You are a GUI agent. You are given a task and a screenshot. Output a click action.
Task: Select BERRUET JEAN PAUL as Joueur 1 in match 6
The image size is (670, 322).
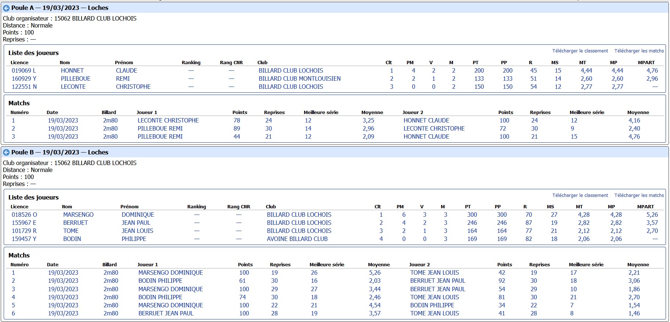[x=166, y=313]
